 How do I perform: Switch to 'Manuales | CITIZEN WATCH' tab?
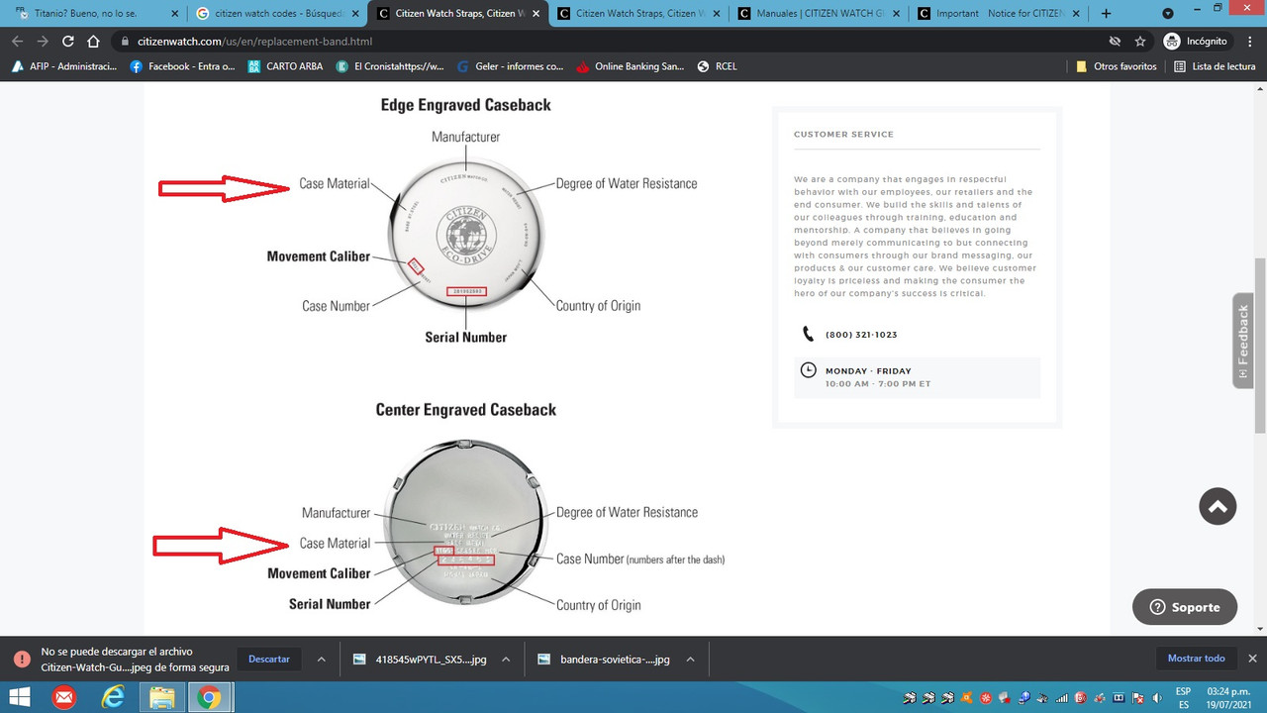(x=818, y=14)
